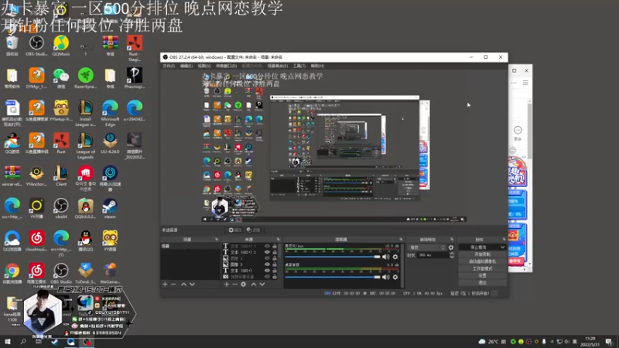Remove the selected scene with minus icon
This screenshot has width=619, height=348.
click(x=173, y=284)
